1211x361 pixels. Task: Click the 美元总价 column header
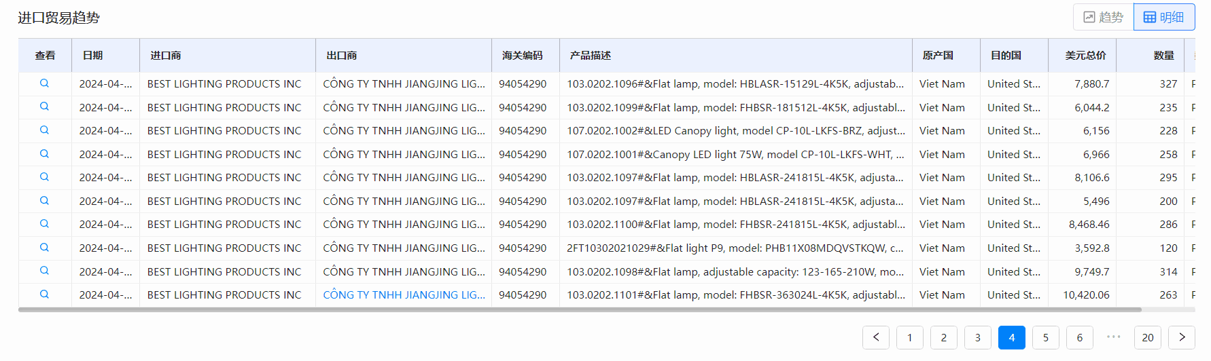tap(1085, 56)
